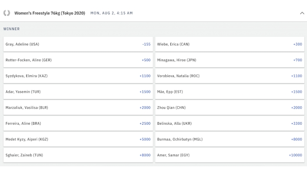Select Adar, Yasemin (TUR) +1500

78,92
